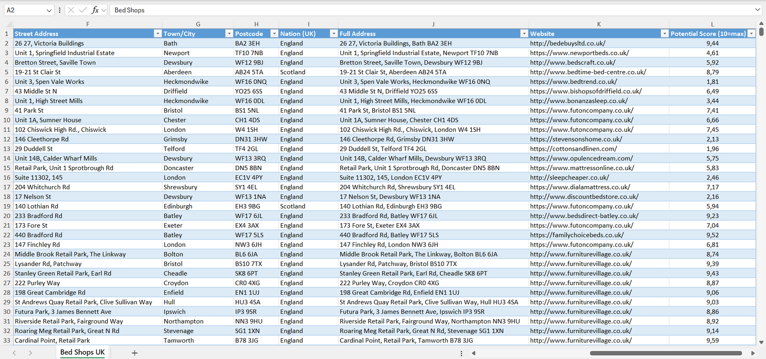The height and width of the screenshot is (359, 766).
Task: Cancel cell entry with the X icon
Action: [x=71, y=10]
